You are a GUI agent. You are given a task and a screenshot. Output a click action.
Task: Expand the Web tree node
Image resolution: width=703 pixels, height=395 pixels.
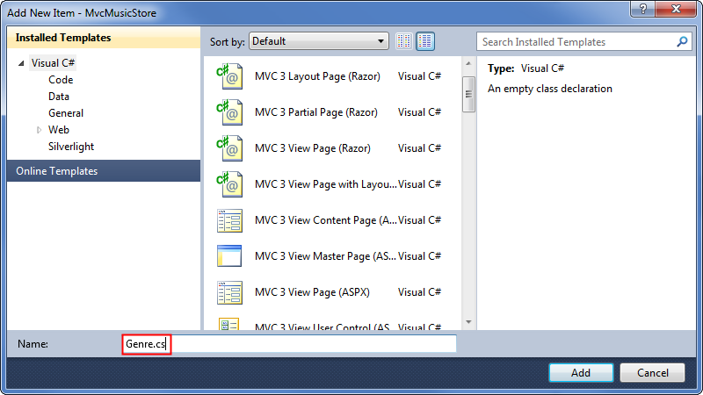39,130
